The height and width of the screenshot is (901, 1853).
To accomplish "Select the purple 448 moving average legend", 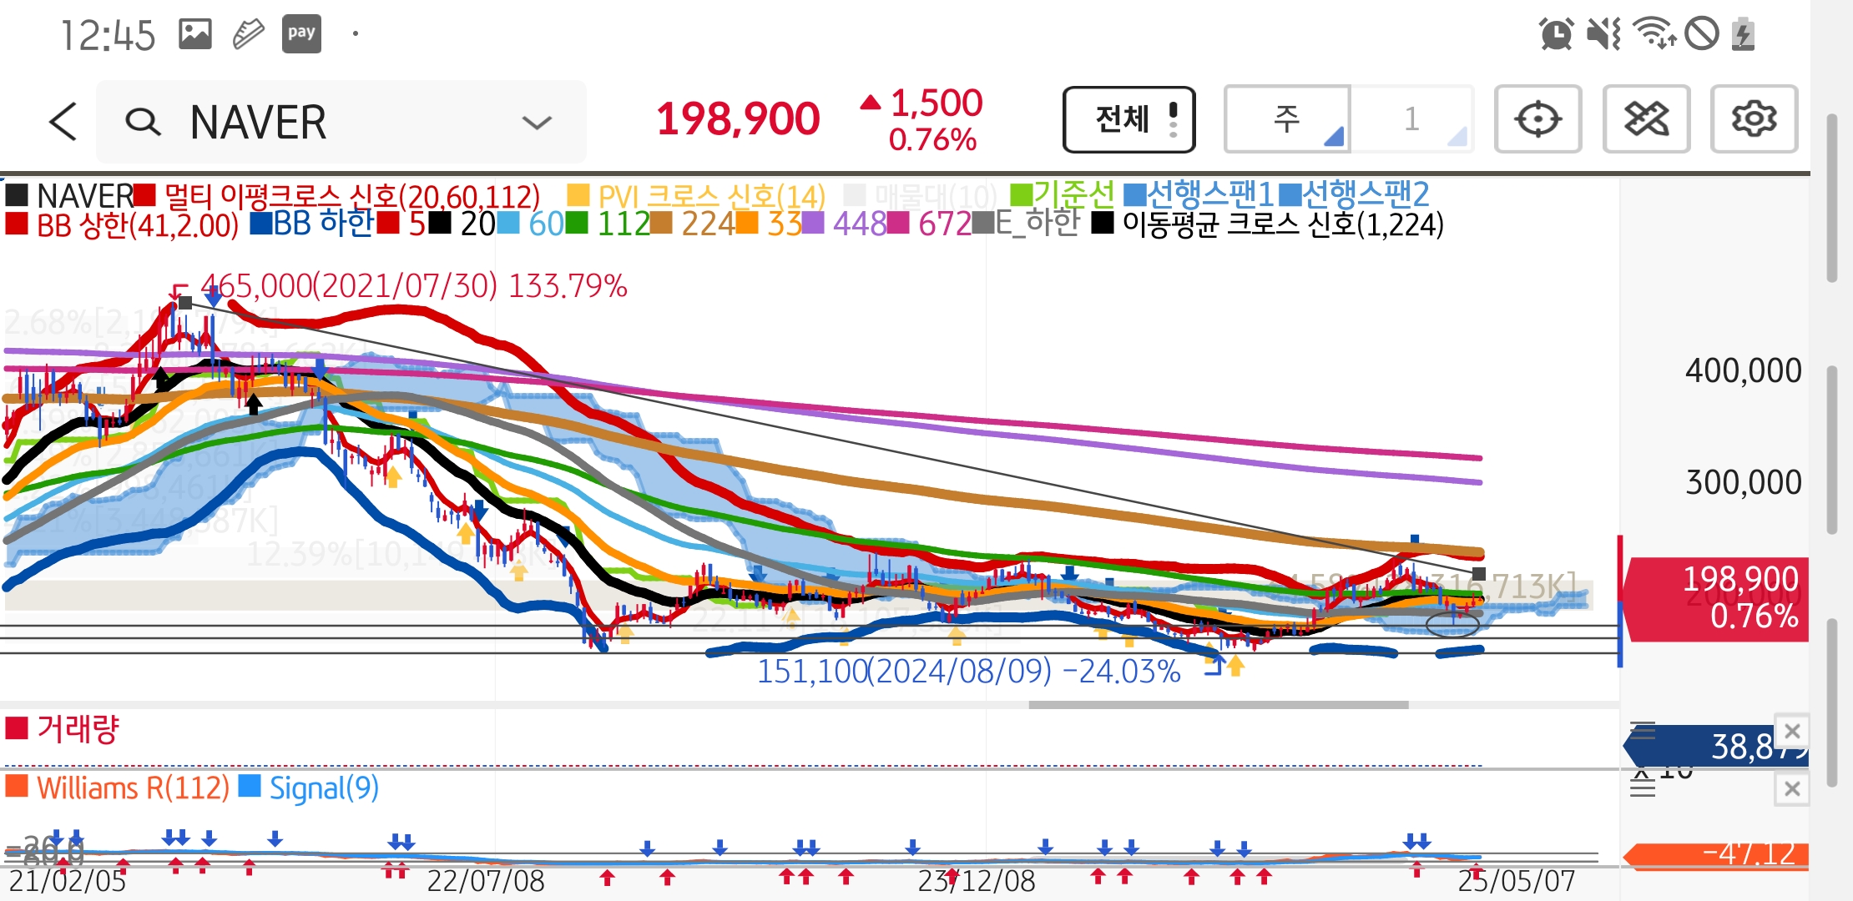I will point(845,224).
